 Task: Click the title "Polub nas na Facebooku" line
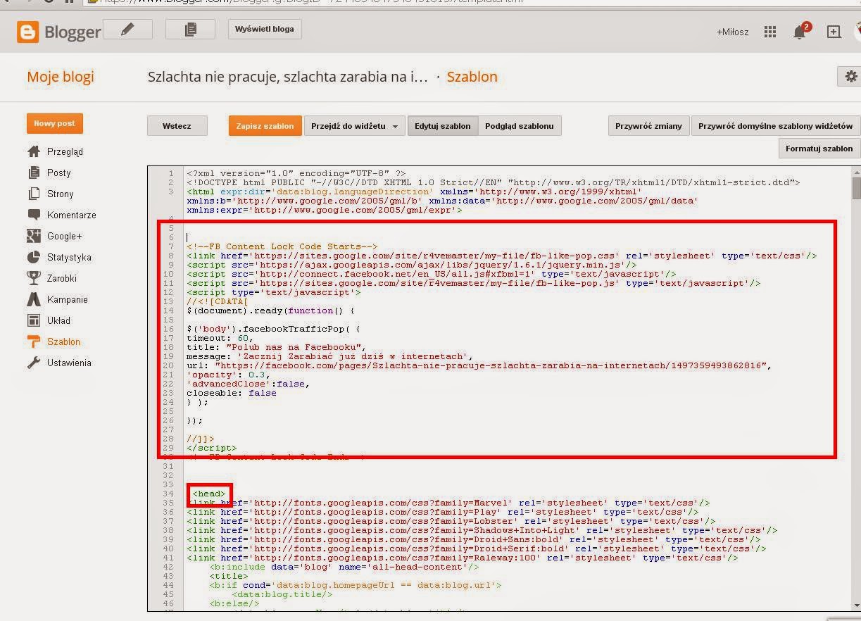click(x=277, y=347)
